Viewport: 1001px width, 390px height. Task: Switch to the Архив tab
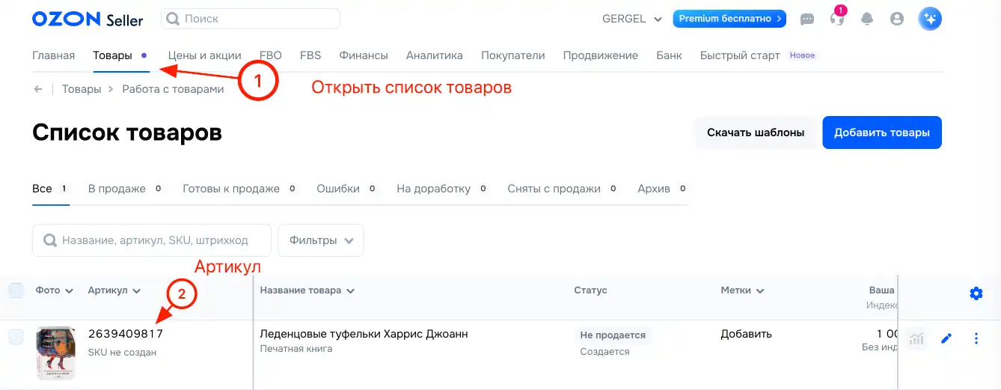pos(663,189)
